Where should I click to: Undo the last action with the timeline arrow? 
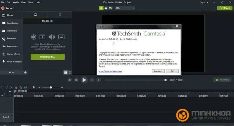[x=3, y=87]
